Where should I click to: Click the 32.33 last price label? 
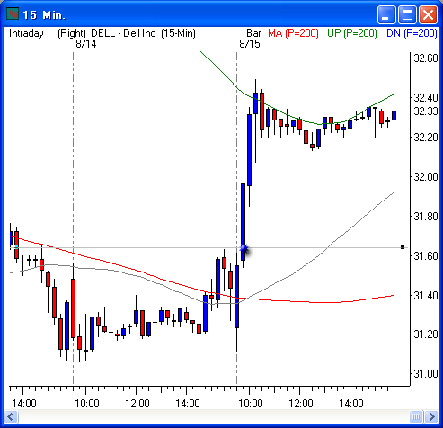425,111
